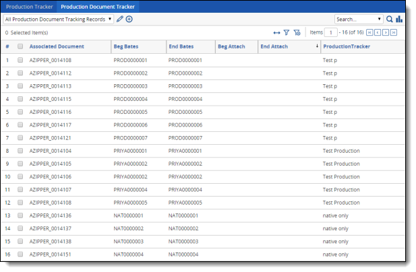The height and width of the screenshot is (272, 416).
Task: Sort by Beg Attach column header
Action: 231,46
